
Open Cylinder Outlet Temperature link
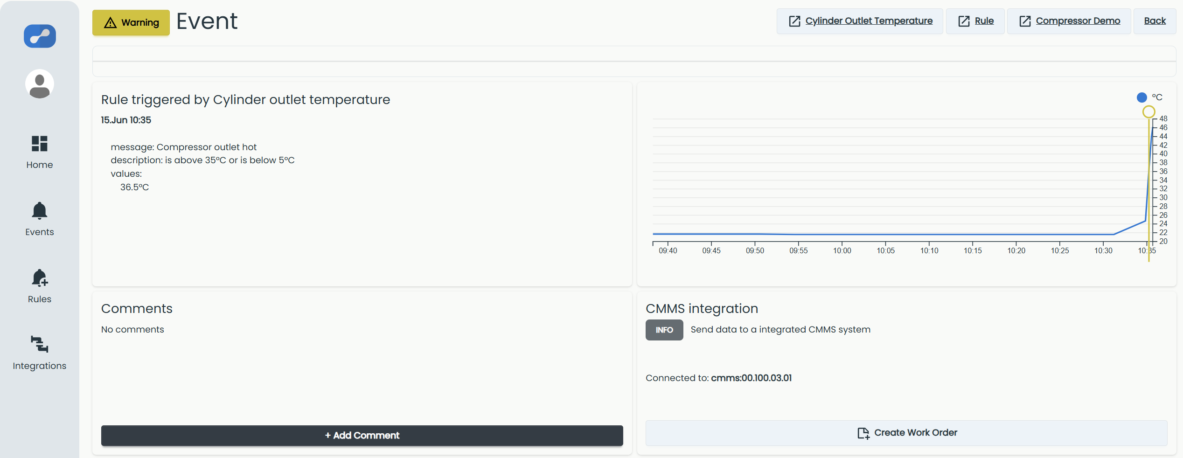click(869, 21)
